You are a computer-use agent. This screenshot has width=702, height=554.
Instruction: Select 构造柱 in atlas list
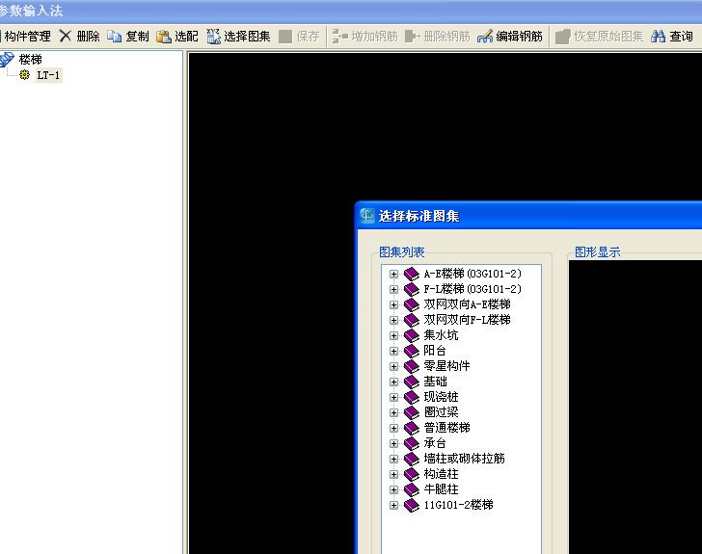click(x=441, y=474)
